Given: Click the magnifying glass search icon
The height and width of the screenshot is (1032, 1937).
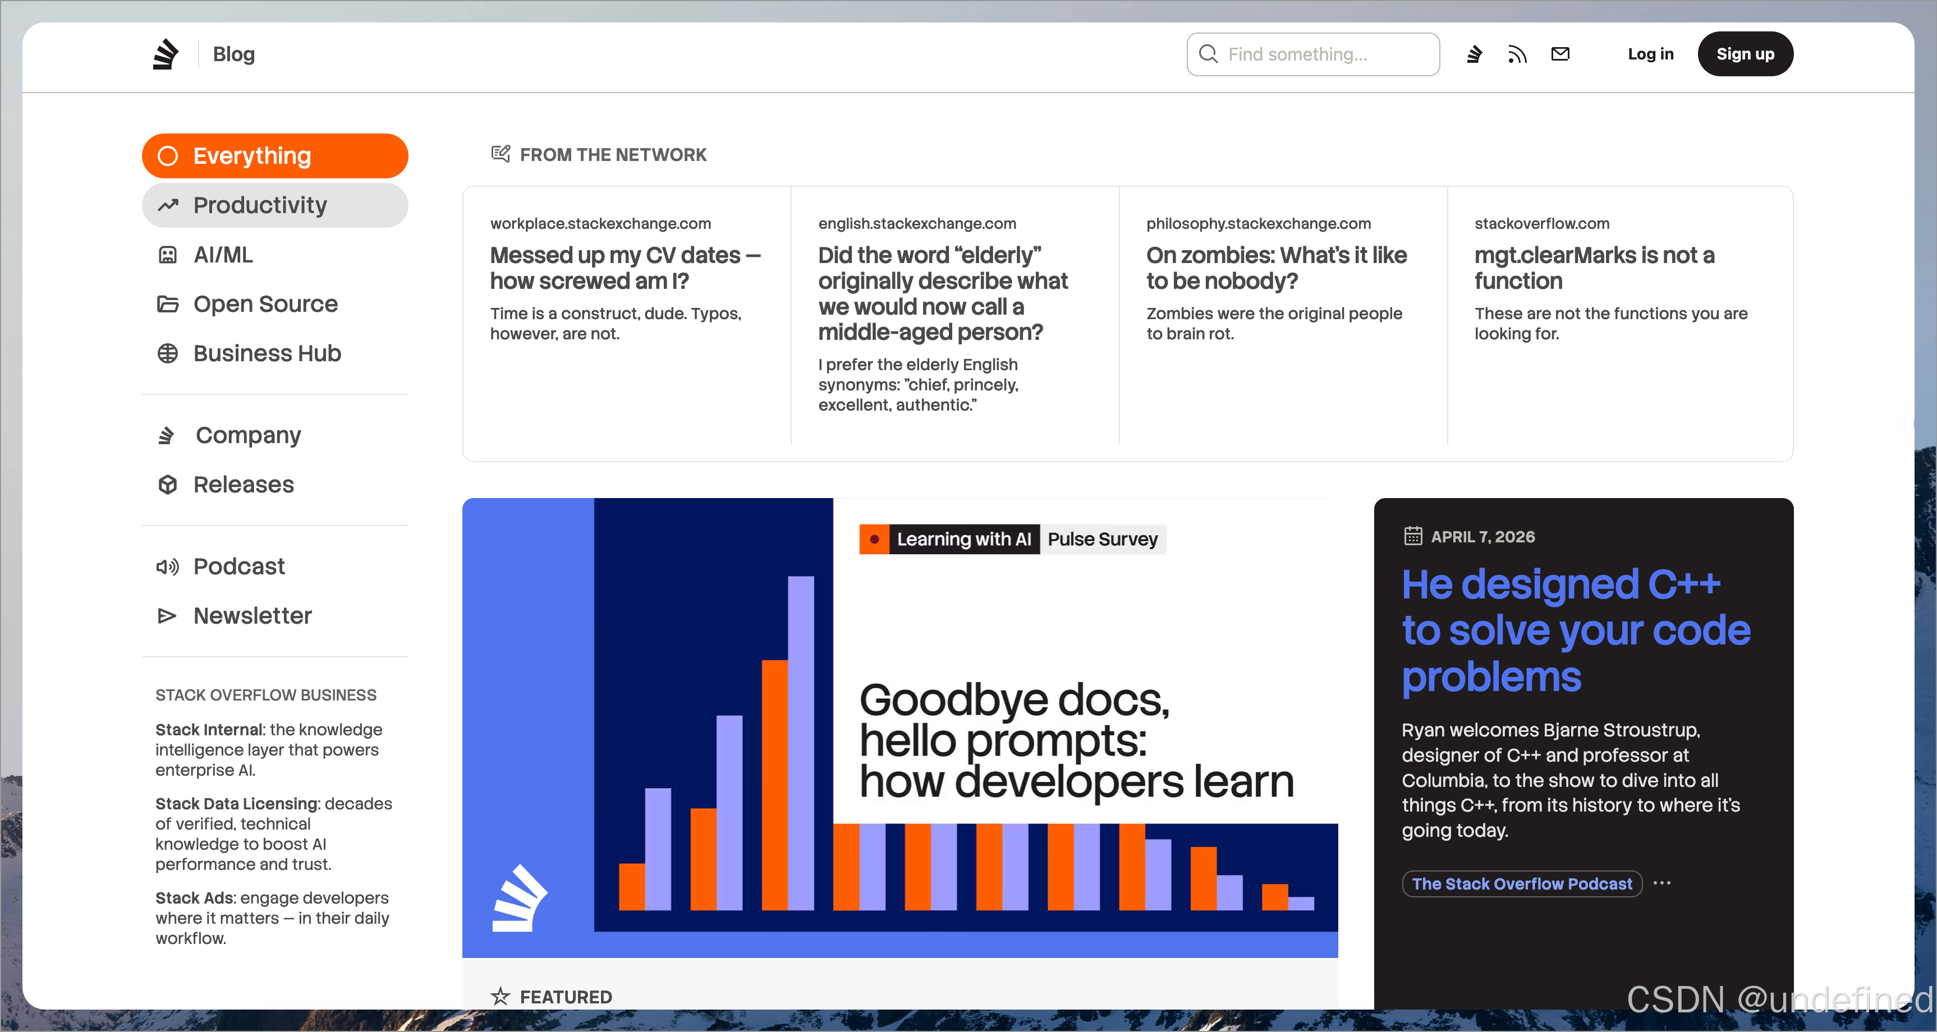Looking at the screenshot, I should pyautogui.click(x=1208, y=54).
